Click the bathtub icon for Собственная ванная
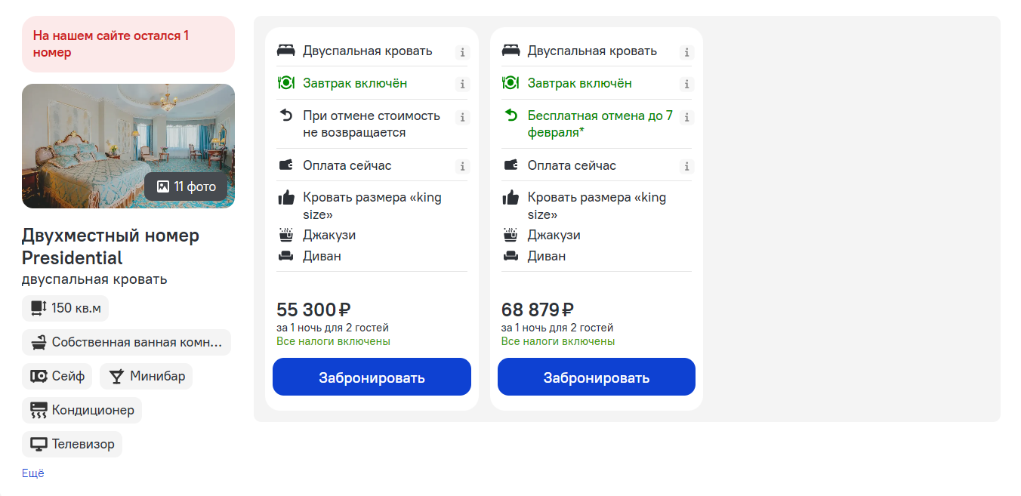The image size is (1021, 496). (x=39, y=342)
